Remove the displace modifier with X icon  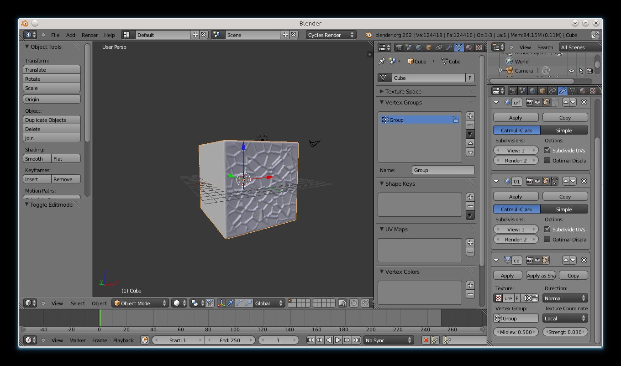(584, 260)
